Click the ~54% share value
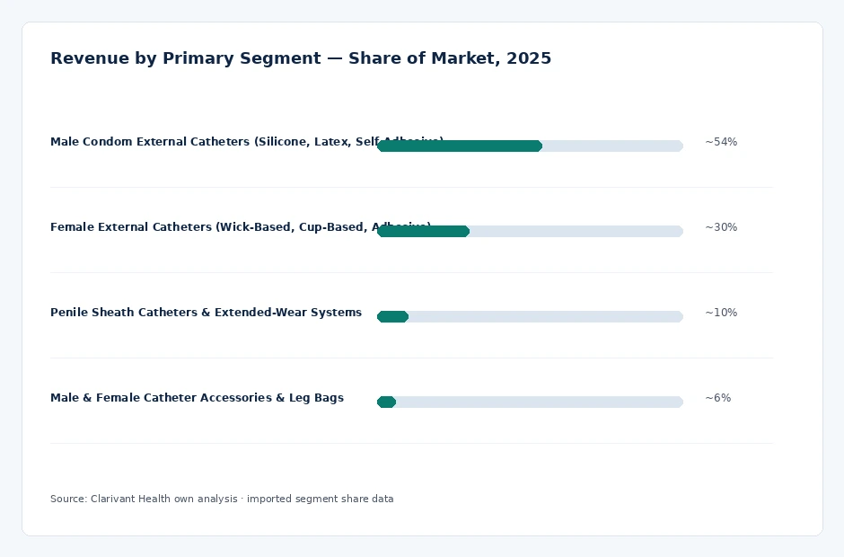 tap(721, 142)
